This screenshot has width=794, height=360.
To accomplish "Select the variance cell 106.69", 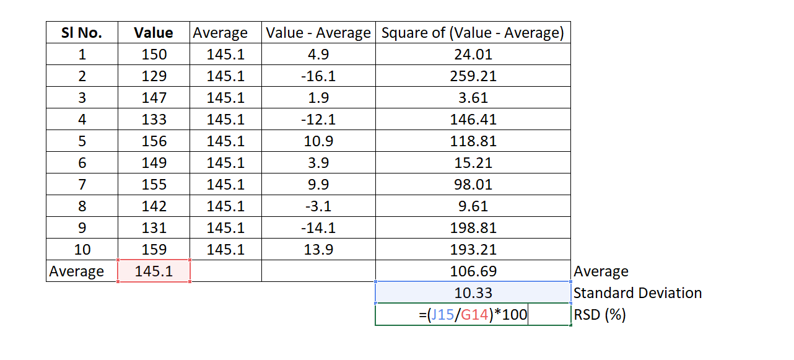I will [473, 271].
